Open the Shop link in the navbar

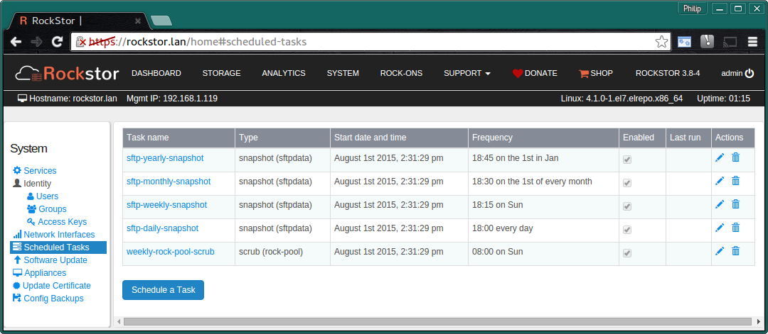[x=596, y=73]
